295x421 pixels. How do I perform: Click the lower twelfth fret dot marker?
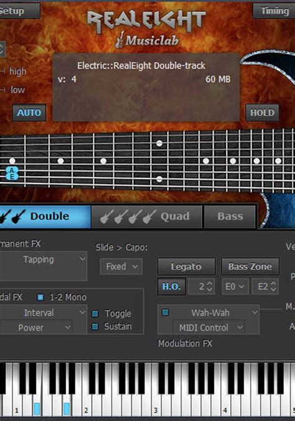[x=159, y=179]
